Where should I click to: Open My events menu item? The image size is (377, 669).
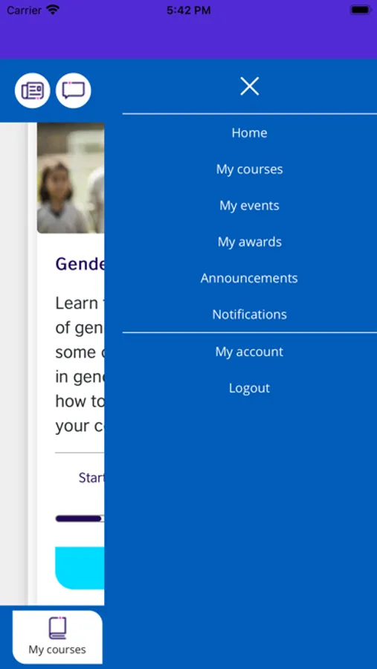(249, 205)
